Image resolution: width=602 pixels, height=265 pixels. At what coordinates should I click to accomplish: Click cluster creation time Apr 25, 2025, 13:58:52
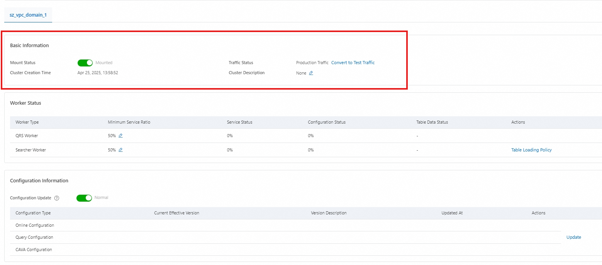click(98, 73)
